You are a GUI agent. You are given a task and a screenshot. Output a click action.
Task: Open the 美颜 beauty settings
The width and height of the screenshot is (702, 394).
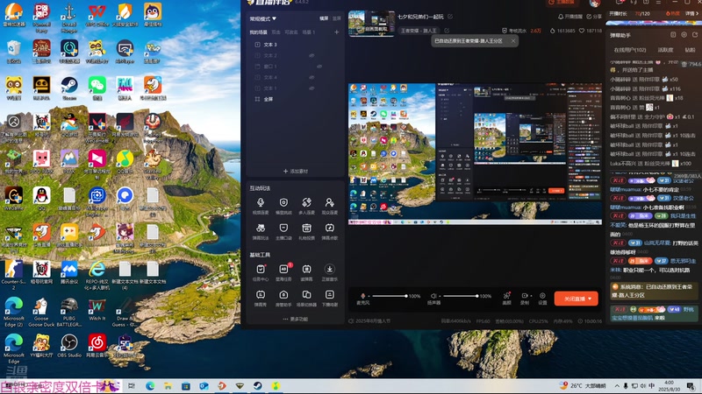(x=506, y=298)
